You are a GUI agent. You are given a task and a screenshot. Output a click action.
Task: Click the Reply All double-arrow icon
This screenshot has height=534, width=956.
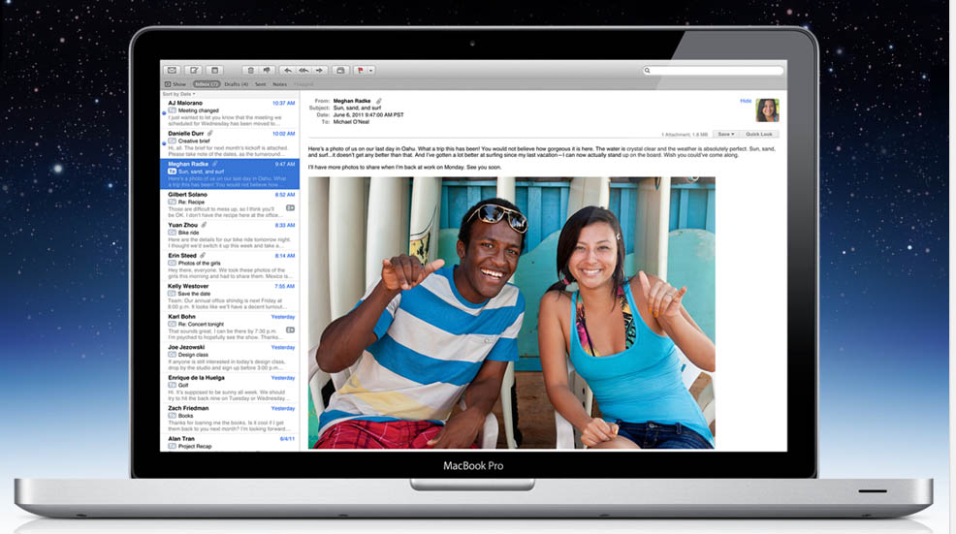304,71
